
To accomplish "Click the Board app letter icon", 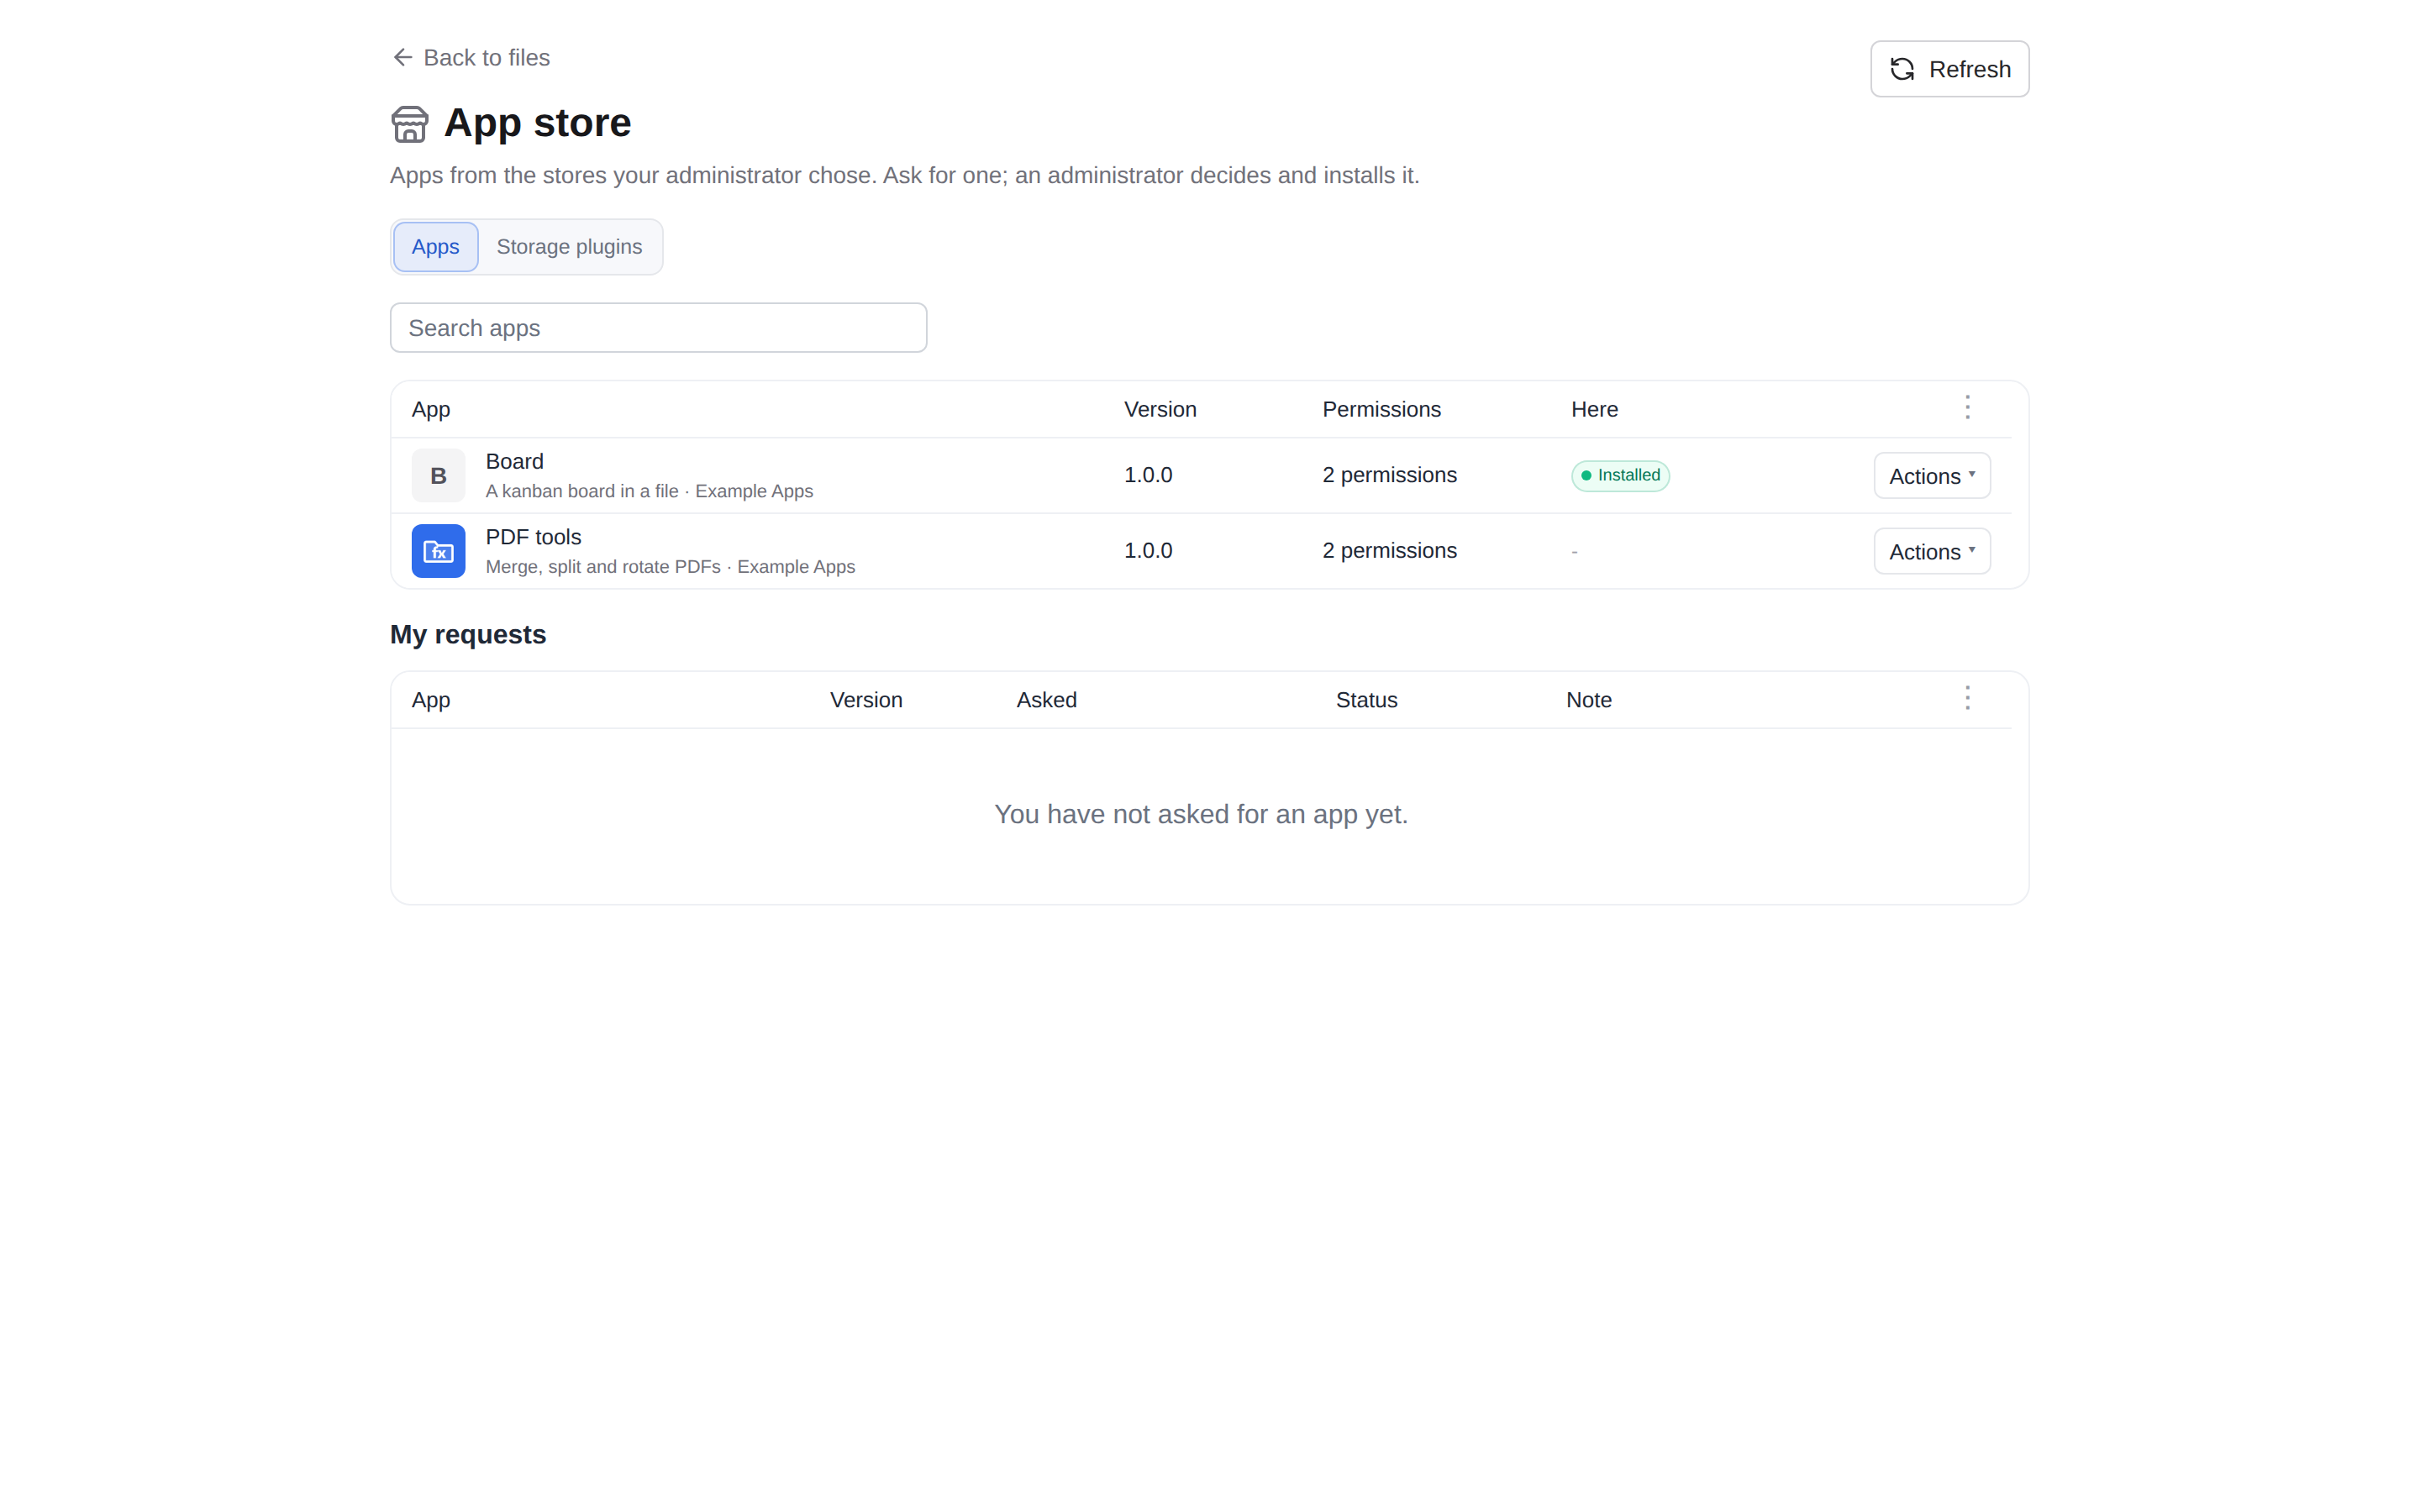I will click(438, 476).
